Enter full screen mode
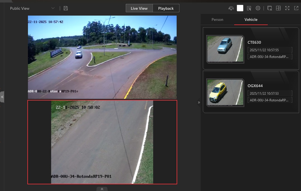Viewport: 301px width, 191px height. click(x=287, y=8)
